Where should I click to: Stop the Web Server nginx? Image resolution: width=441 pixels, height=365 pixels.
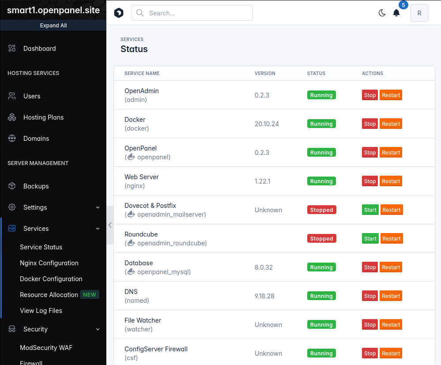(369, 181)
